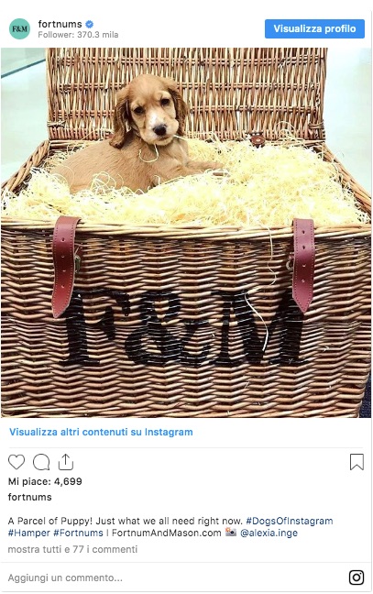
Task: Open comments via speech bubble icon
Action: (x=41, y=462)
